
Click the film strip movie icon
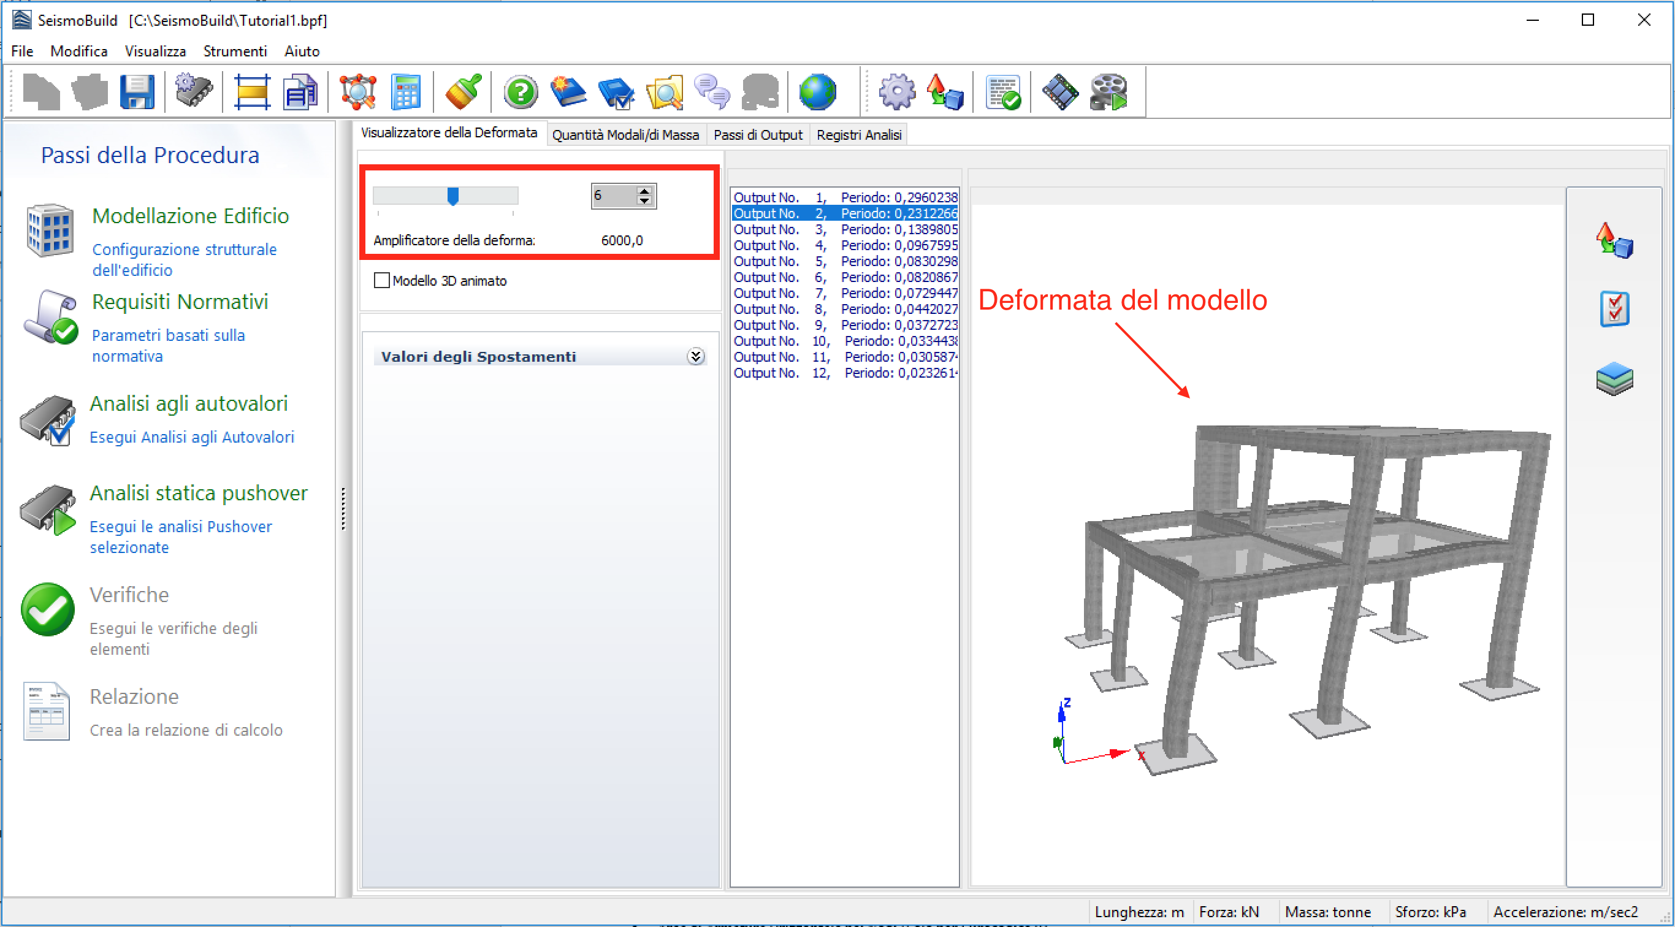(1060, 92)
